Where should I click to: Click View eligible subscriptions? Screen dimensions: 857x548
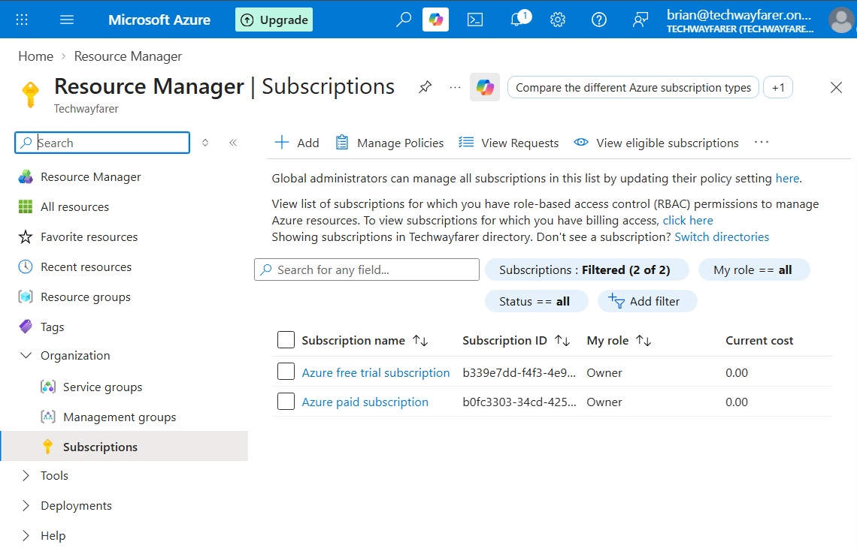pyautogui.click(x=656, y=143)
